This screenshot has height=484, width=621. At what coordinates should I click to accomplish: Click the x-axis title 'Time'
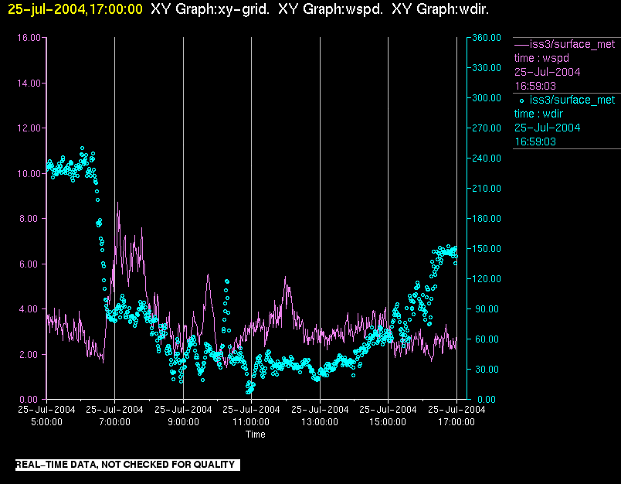(256, 435)
